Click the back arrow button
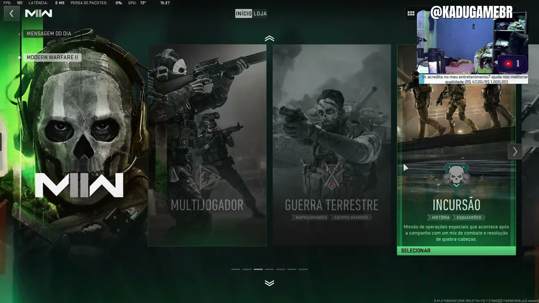Image resolution: width=539 pixels, height=303 pixels. click(11, 13)
